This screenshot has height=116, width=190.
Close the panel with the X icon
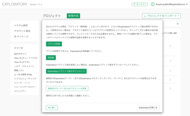click(178, 24)
